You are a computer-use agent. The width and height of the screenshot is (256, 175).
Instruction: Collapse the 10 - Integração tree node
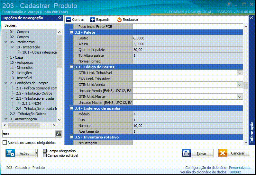pyautogui.click(x=12, y=47)
